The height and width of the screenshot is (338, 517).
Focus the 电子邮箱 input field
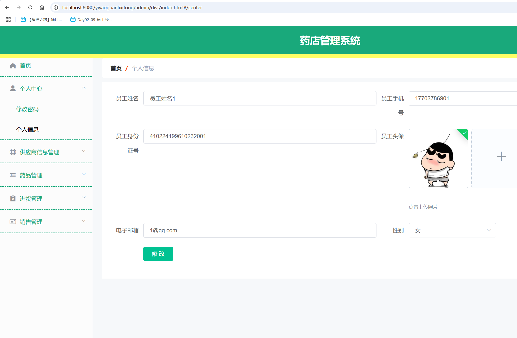pyautogui.click(x=260, y=230)
